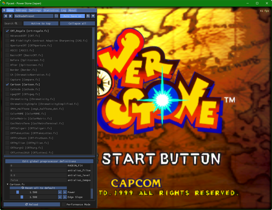Select Border [Border.fx] row

pos(24,70)
